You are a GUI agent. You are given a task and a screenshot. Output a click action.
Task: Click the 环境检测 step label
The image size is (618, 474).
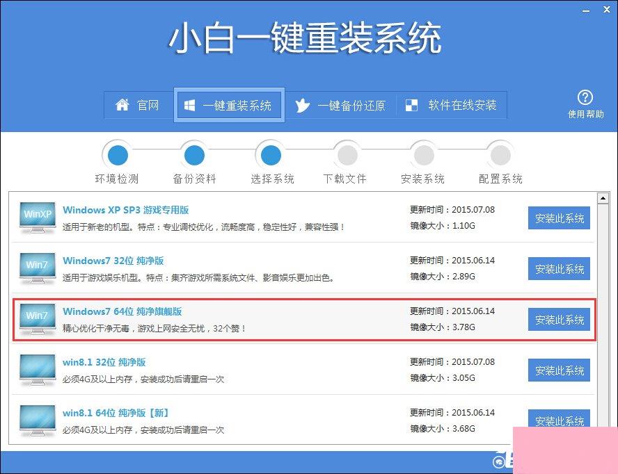117,179
